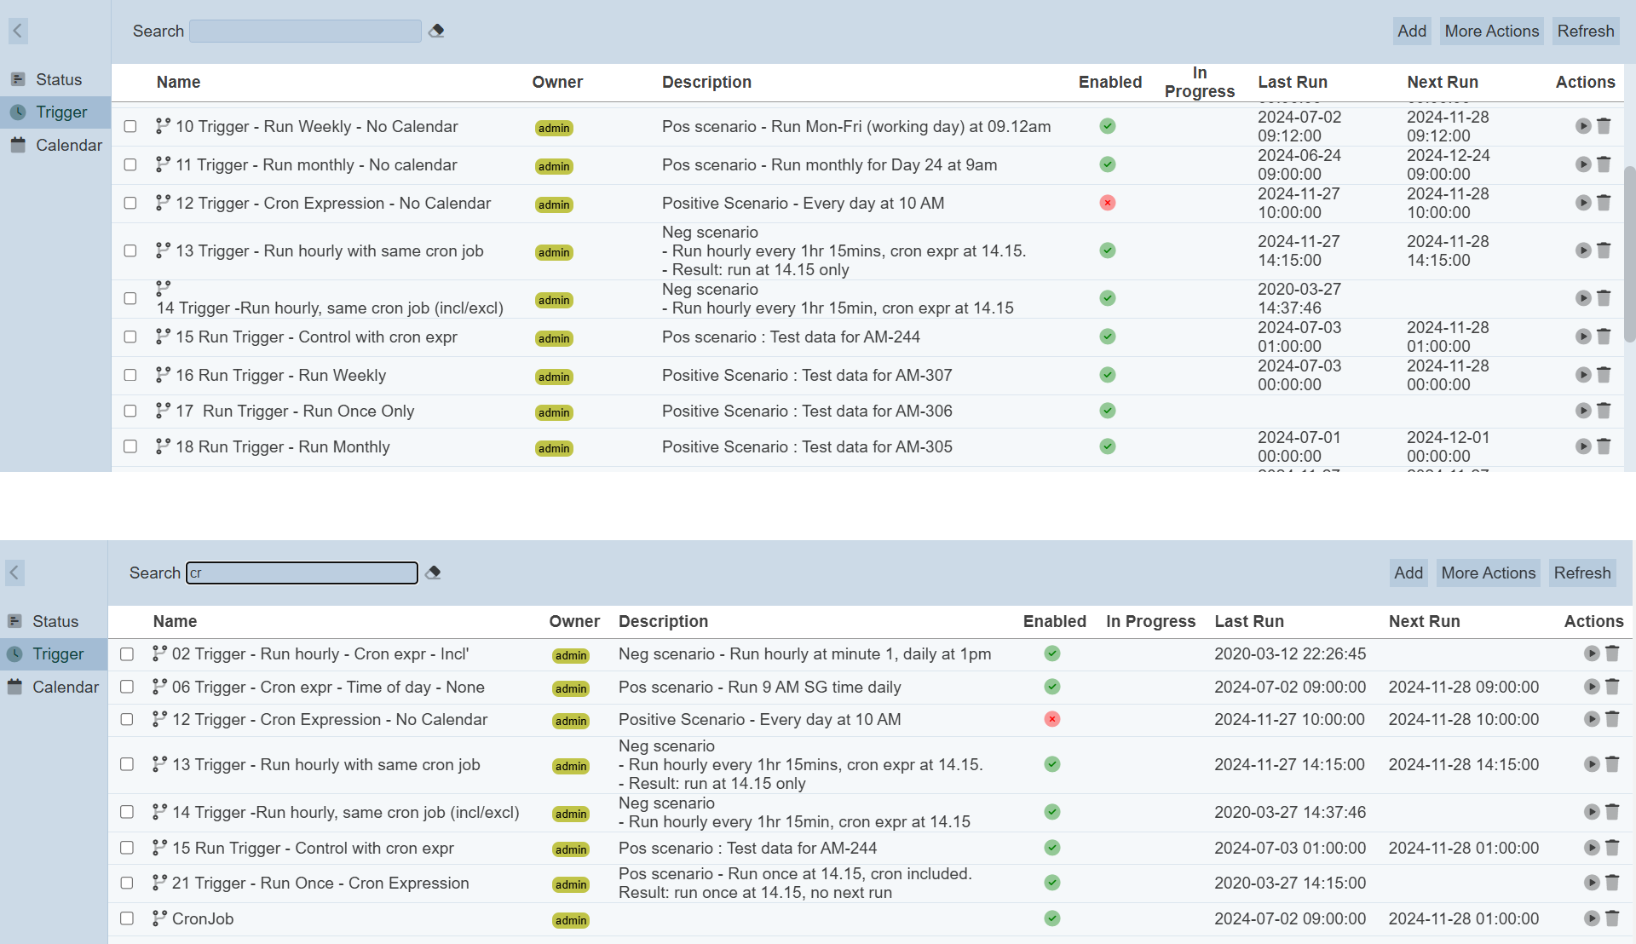Click the vertical scrollbar of the top trigger list
1636x944 pixels.
[x=1628, y=256]
